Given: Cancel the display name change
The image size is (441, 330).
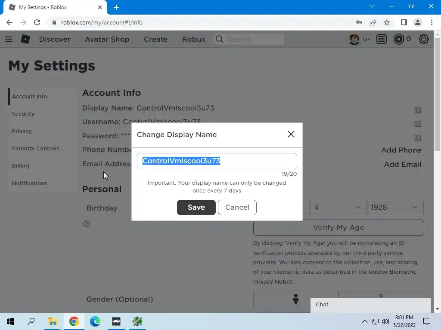Looking at the screenshot, I should (x=237, y=208).
